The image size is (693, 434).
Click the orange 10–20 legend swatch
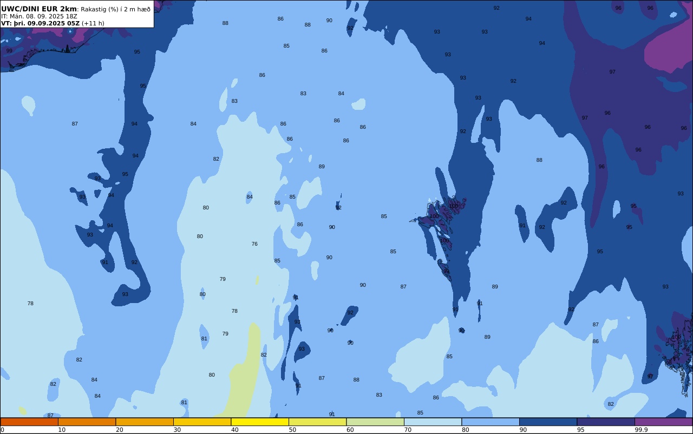click(87, 422)
